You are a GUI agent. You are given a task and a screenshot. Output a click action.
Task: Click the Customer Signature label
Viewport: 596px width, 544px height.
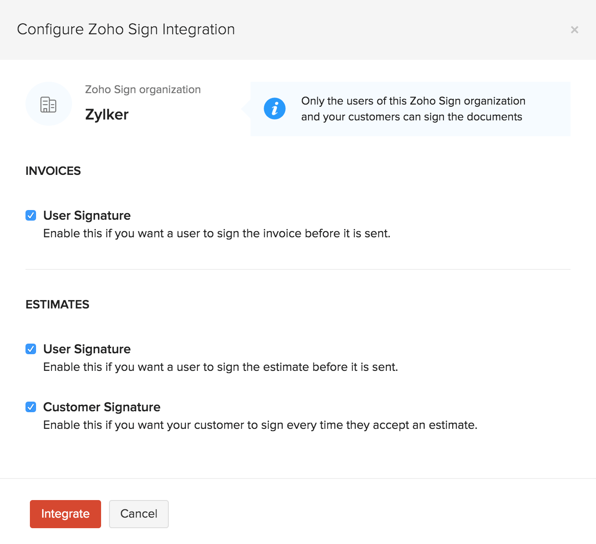pyautogui.click(x=102, y=407)
